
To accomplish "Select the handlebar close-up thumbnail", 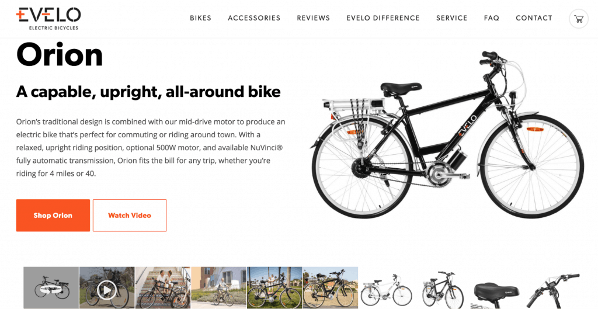I will [554, 287].
